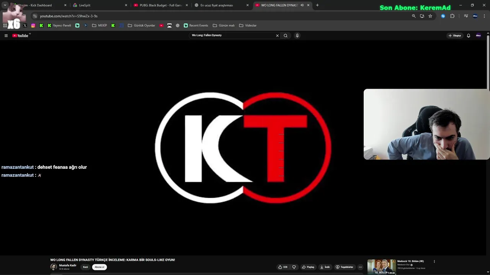Click the youtube.com URL in address bar
The width and height of the screenshot is (490, 275).
(x=69, y=16)
